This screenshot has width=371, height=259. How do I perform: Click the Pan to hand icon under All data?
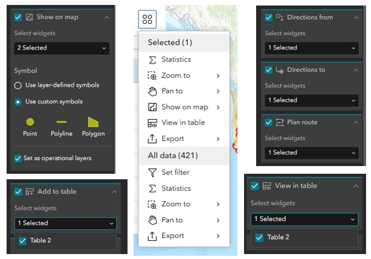tap(152, 220)
